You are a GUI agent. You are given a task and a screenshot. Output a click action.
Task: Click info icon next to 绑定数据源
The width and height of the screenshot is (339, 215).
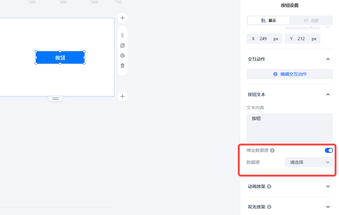click(272, 150)
